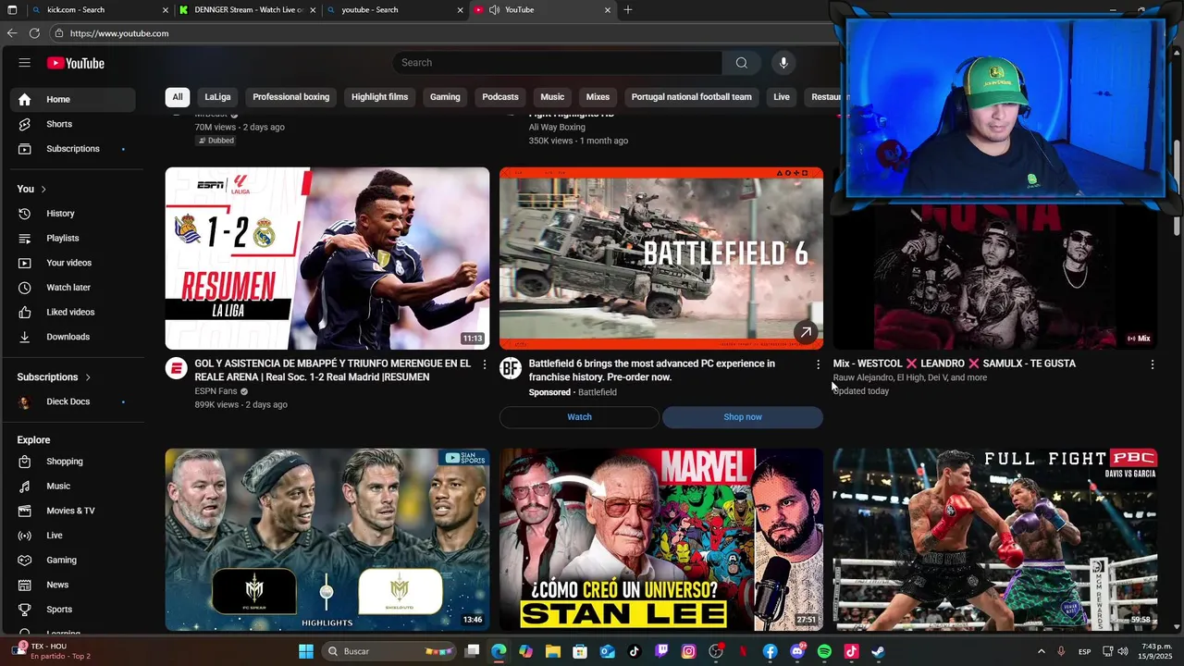
Task: Select the Professional boxing filter chip
Action: click(x=290, y=97)
